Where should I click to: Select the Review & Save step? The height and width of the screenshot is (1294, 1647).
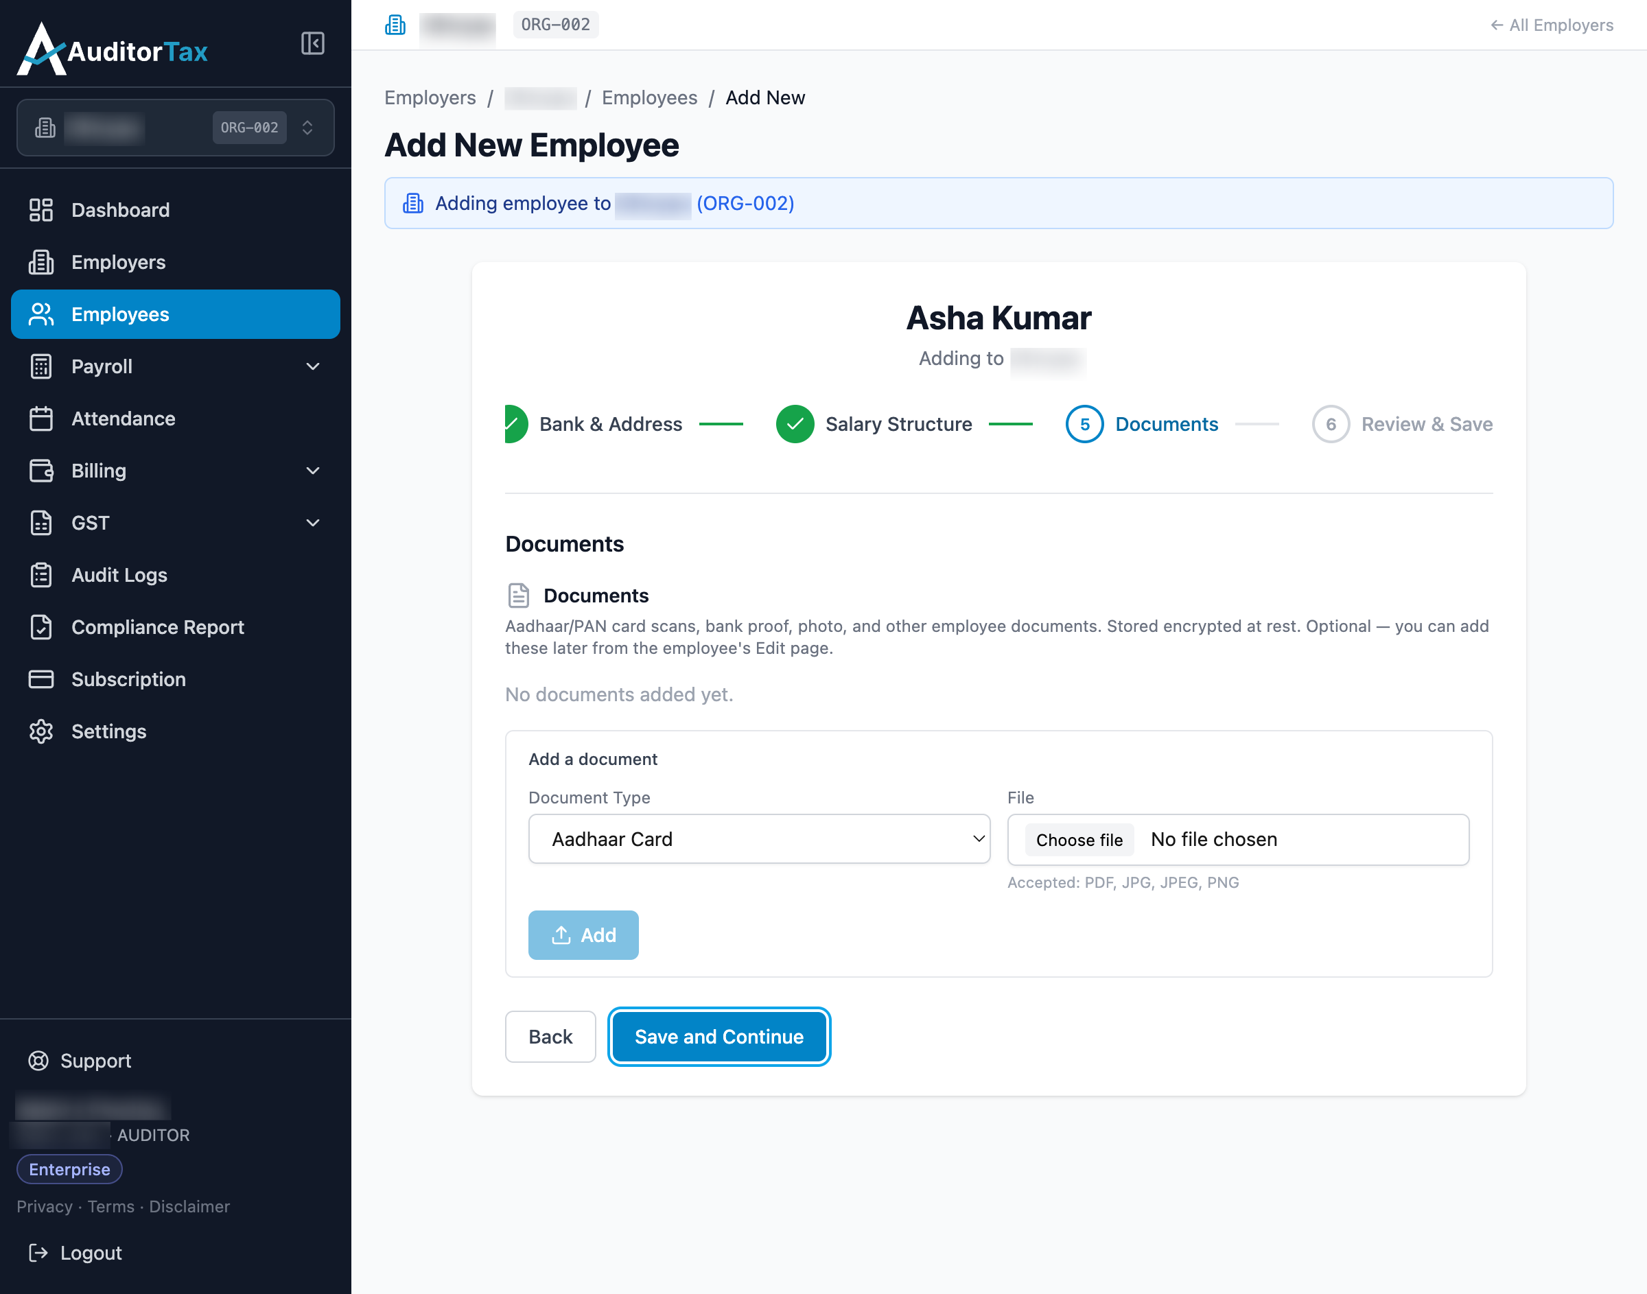click(x=1403, y=424)
